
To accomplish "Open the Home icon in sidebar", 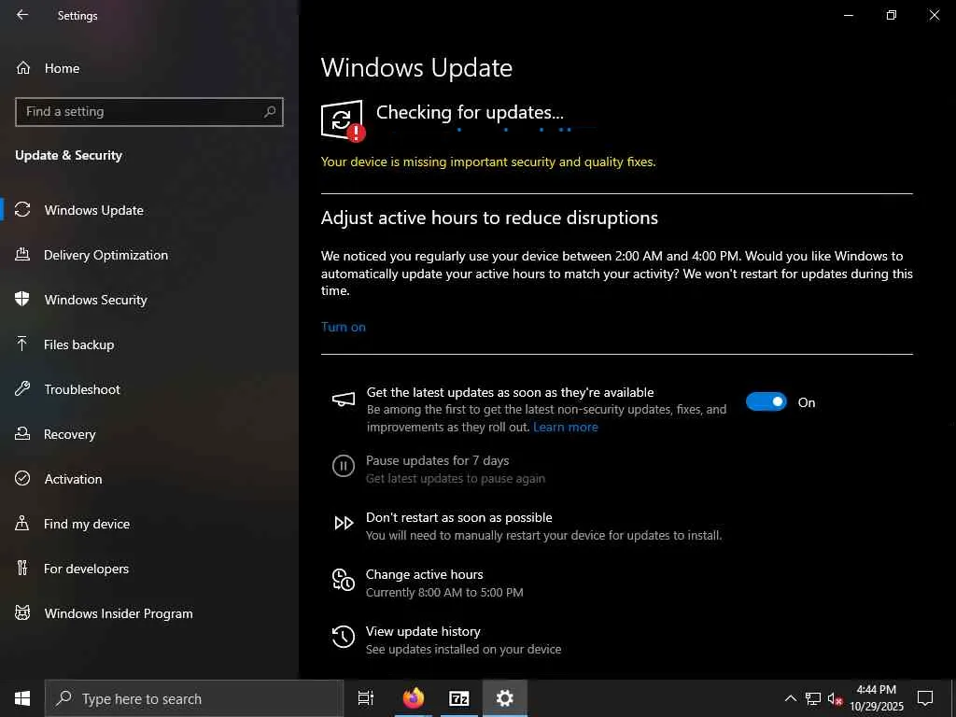I will click(x=23, y=67).
